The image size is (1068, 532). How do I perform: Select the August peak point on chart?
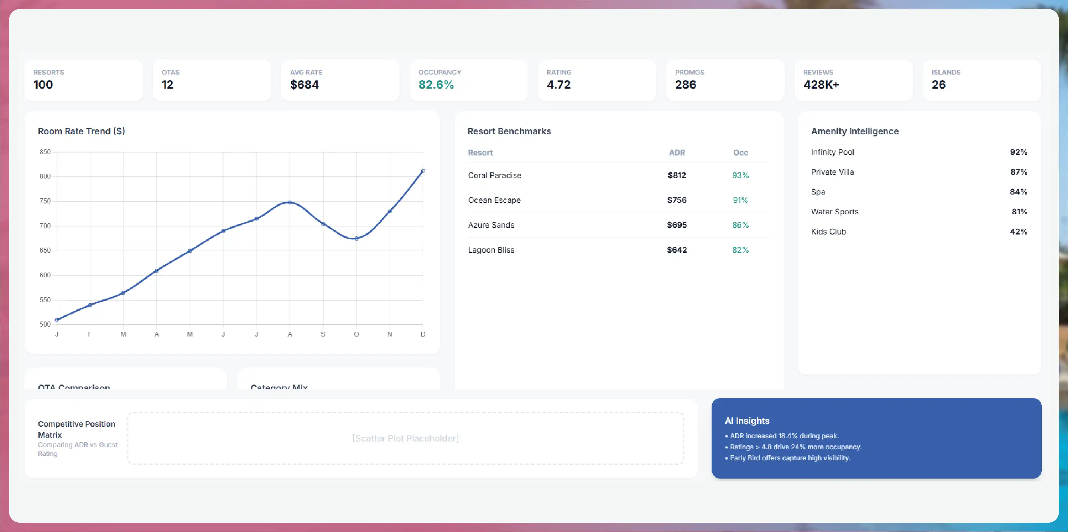click(x=290, y=202)
